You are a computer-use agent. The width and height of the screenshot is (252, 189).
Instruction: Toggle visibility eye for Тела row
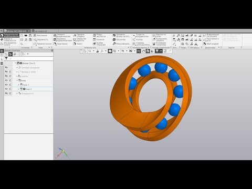point(6,80)
